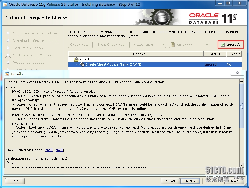Click the Help button
This screenshot has width=249, height=188.
[15, 181]
